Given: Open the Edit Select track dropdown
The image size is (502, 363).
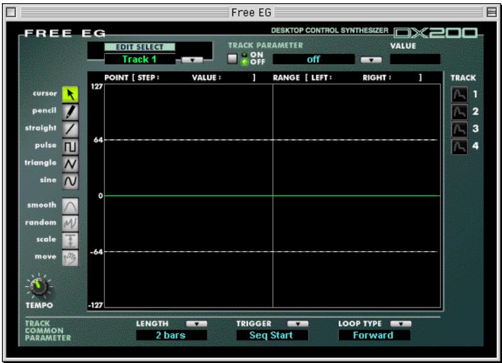Looking at the screenshot, I should coord(192,60).
